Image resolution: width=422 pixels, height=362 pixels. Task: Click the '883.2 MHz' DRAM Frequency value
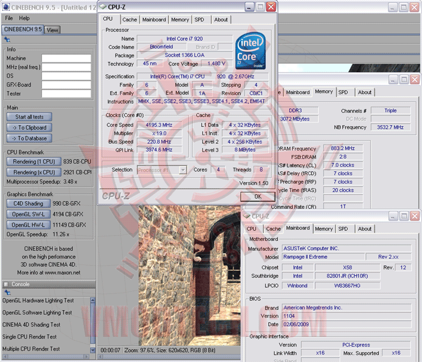coord(343,149)
